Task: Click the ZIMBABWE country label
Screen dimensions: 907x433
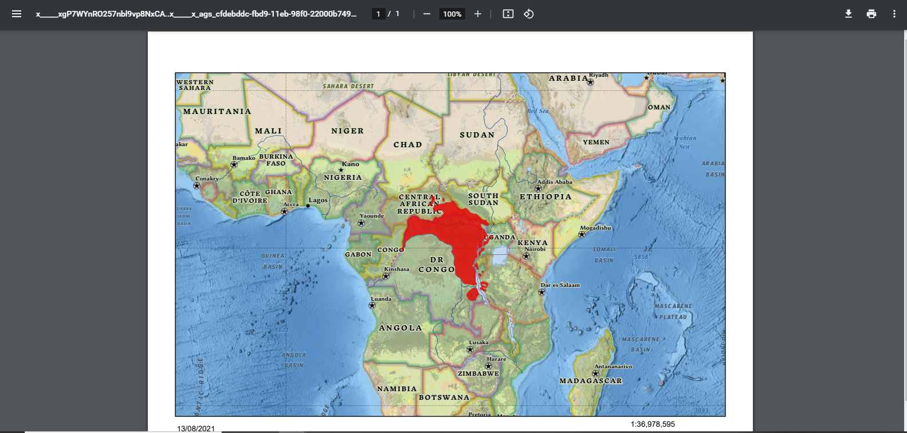Action: [478, 373]
